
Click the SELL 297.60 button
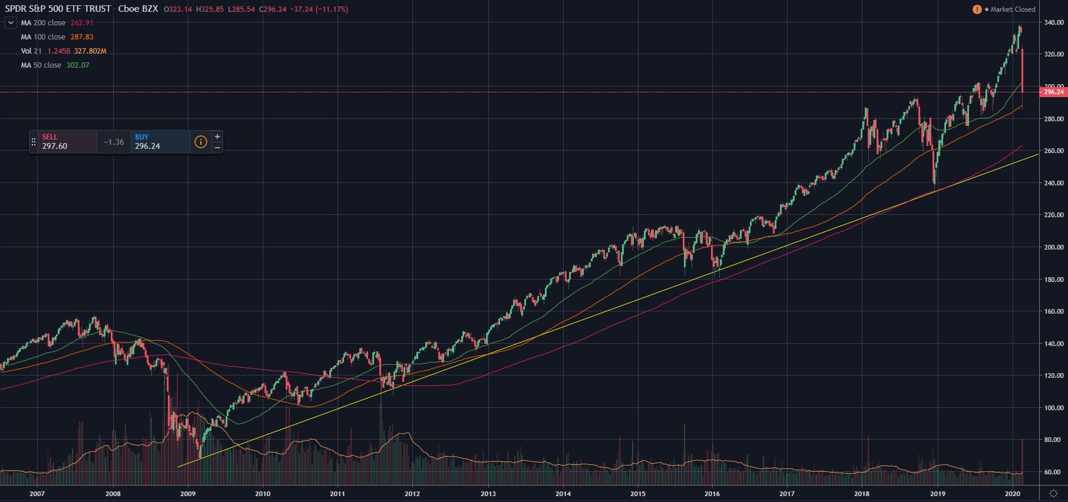pyautogui.click(x=68, y=142)
